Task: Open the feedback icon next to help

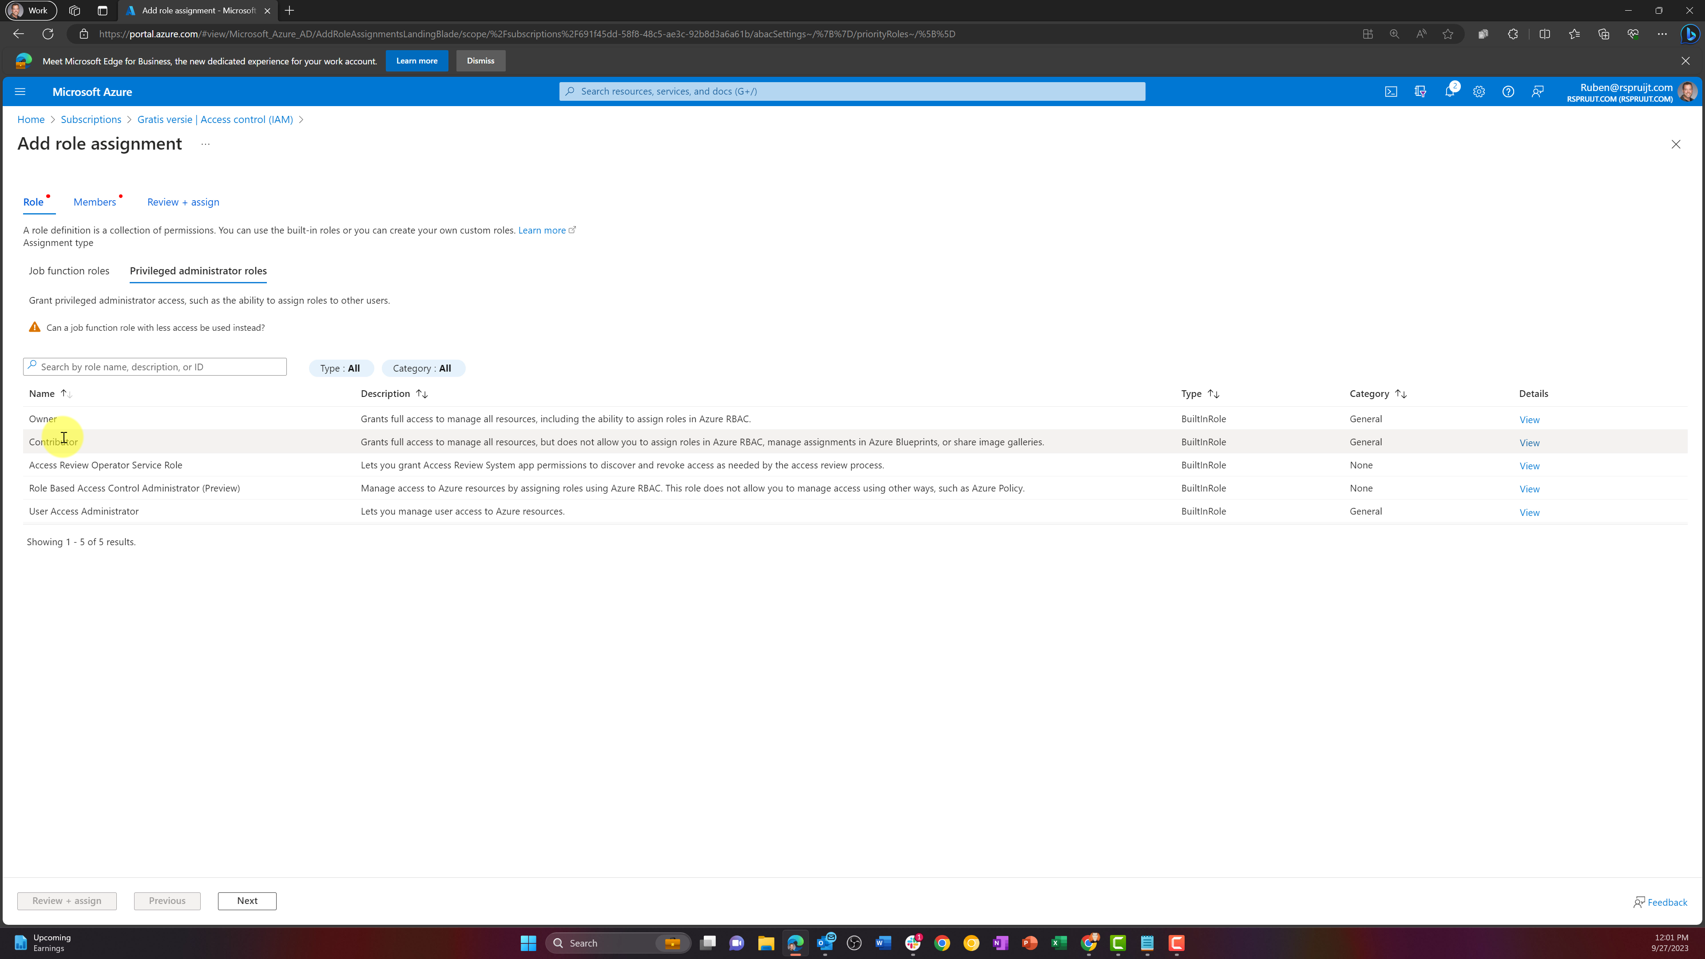Action: [1537, 91]
